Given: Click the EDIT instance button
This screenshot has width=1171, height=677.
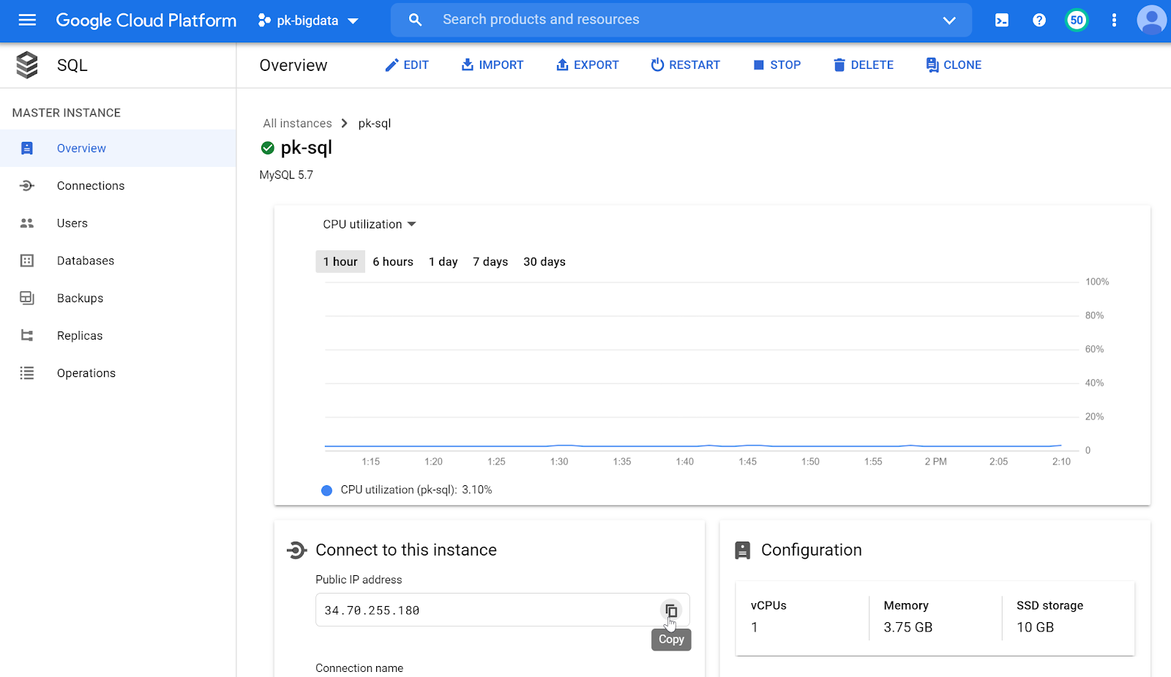Looking at the screenshot, I should 407,65.
